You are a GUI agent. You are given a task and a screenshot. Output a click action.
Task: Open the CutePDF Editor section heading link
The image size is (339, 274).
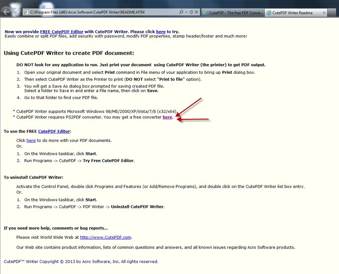pos(54,131)
